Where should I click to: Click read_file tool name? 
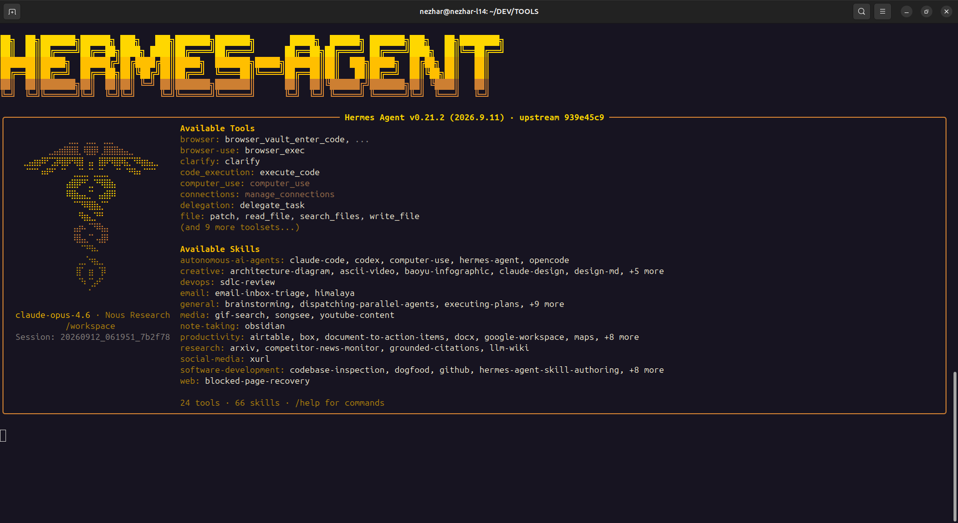(267, 216)
